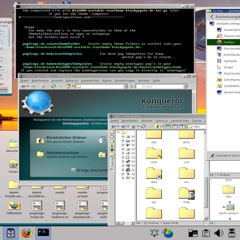This screenshot has width=240, height=240.
Task: Select Farben in the settings list
Action: point(223,42)
